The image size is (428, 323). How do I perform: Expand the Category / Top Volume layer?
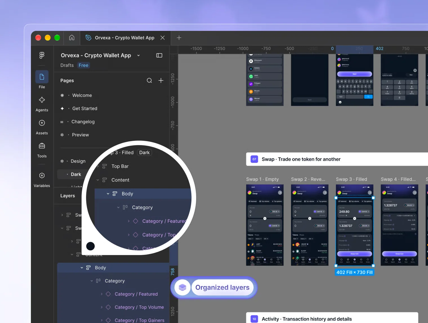(101, 307)
